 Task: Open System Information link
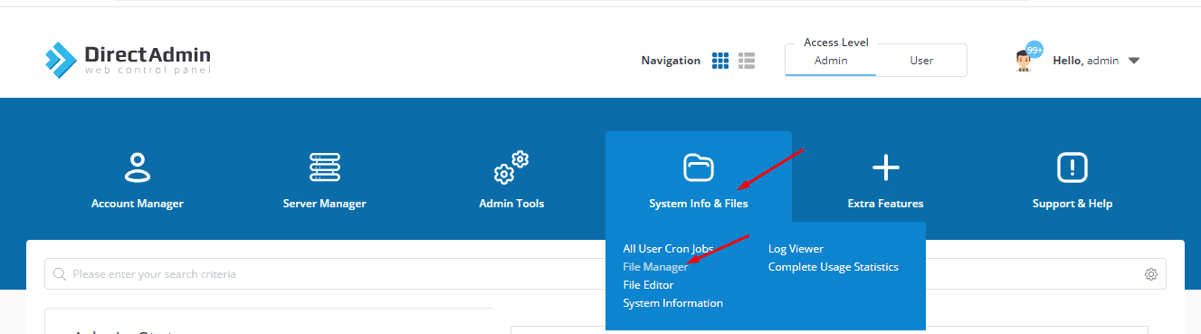click(x=672, y=303)
